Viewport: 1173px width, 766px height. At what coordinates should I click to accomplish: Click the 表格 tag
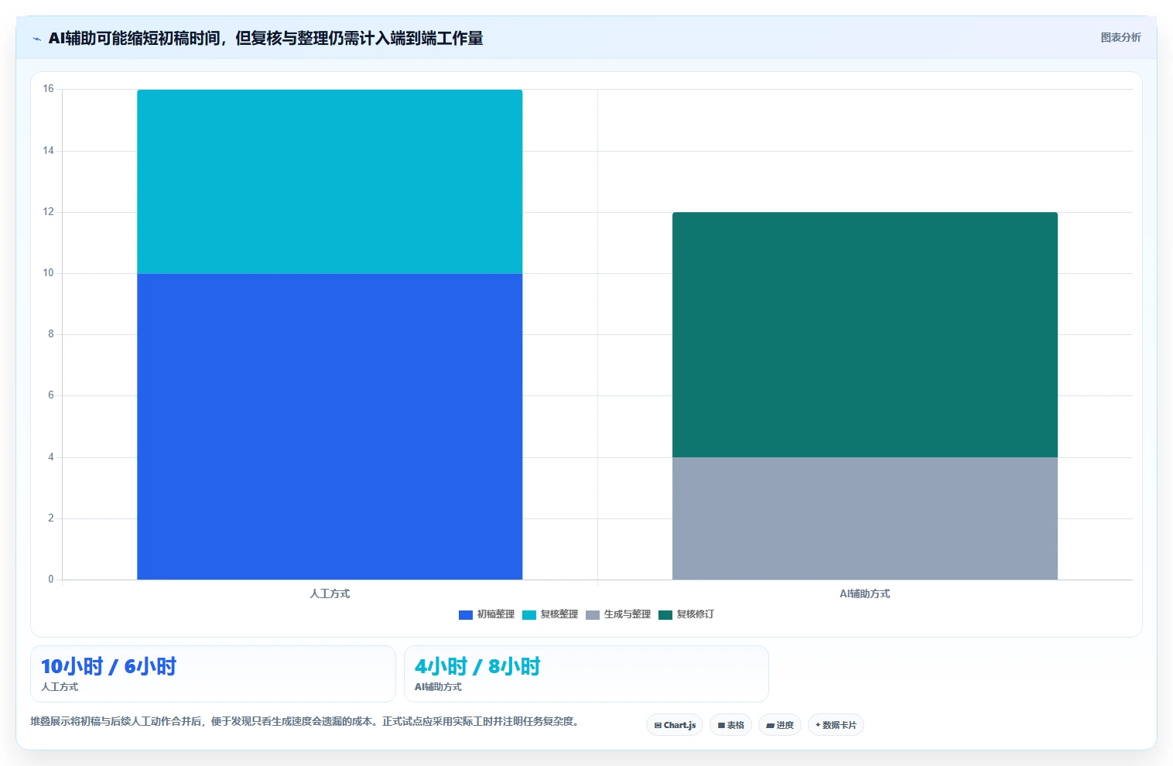(730, 725)
